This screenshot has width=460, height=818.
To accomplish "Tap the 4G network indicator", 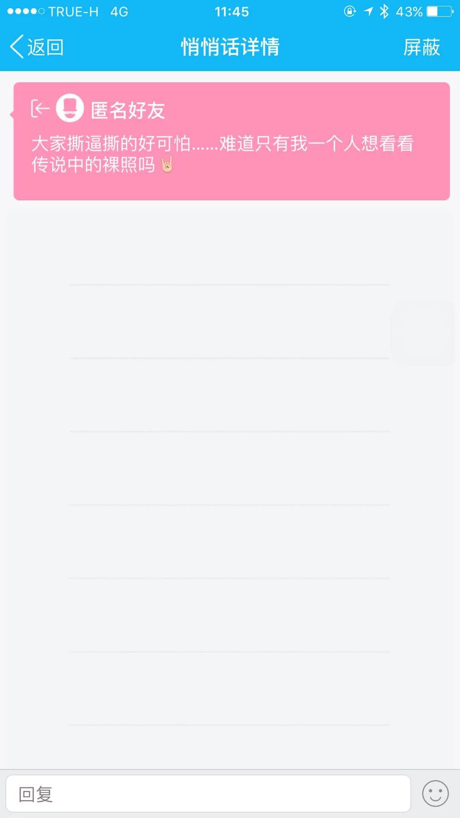I will tap(119, 12).
